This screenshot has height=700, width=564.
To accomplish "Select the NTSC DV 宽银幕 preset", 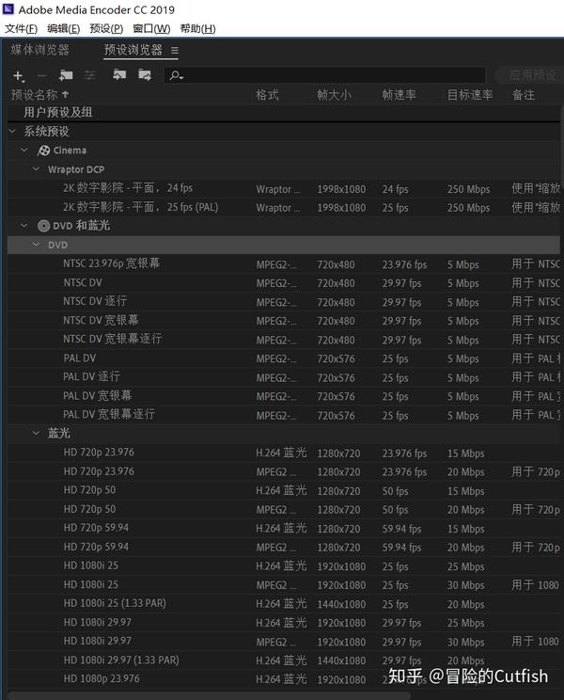I will click(284, 321).
